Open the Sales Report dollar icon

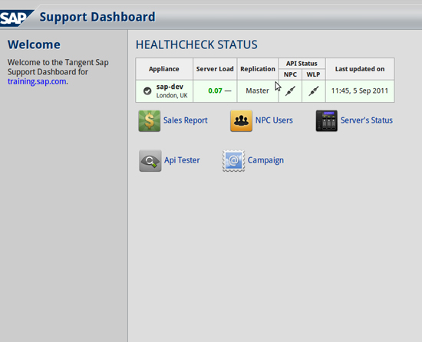click(150, 120)
